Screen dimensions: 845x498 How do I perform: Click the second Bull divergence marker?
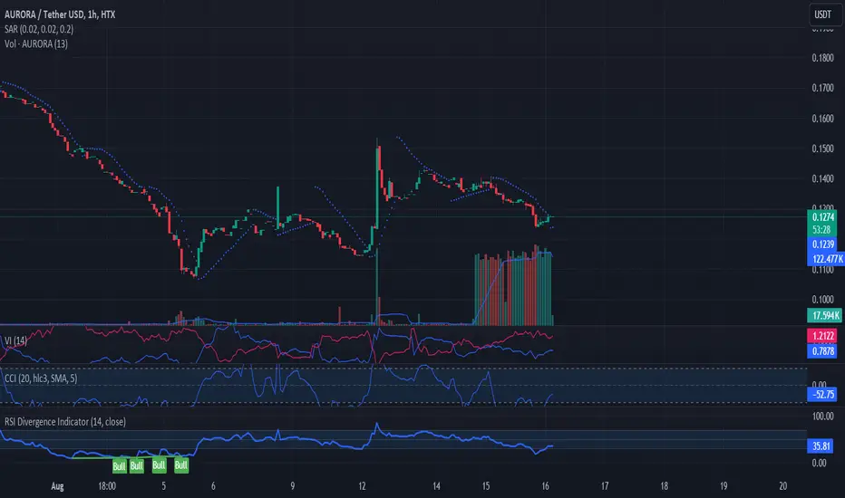click(137, 466)
